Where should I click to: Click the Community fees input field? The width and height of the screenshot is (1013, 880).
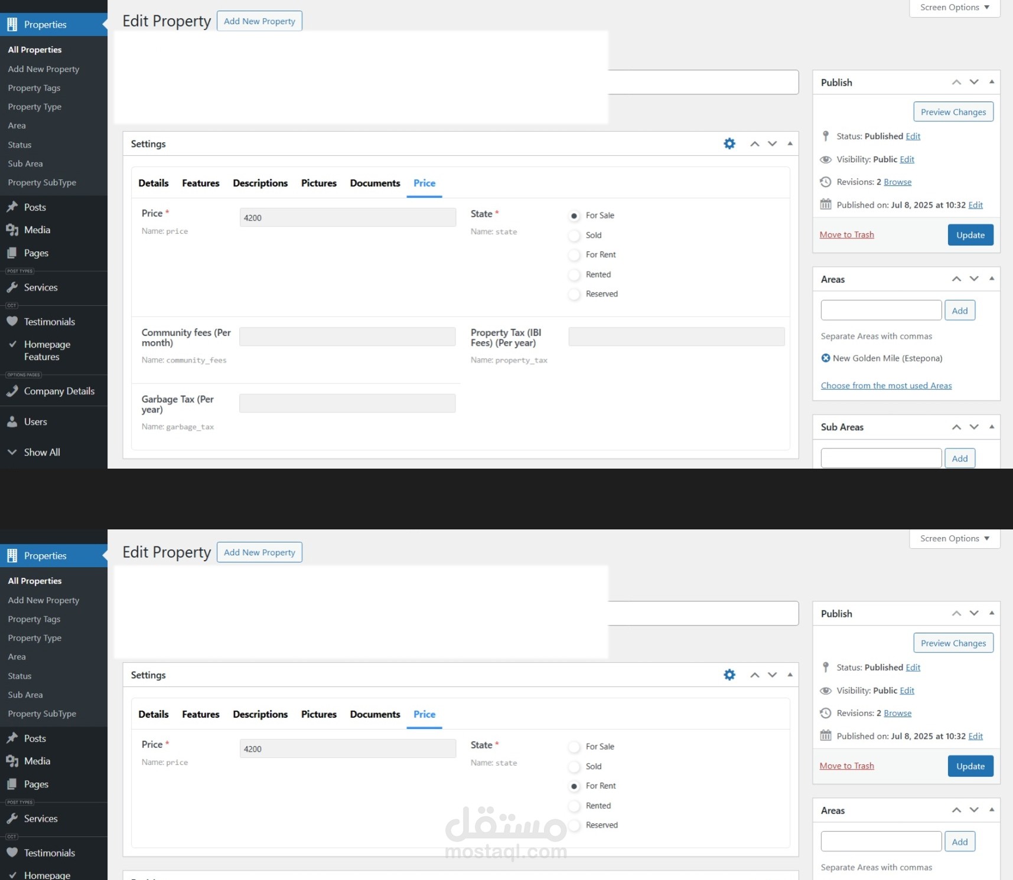click(347, 336)
